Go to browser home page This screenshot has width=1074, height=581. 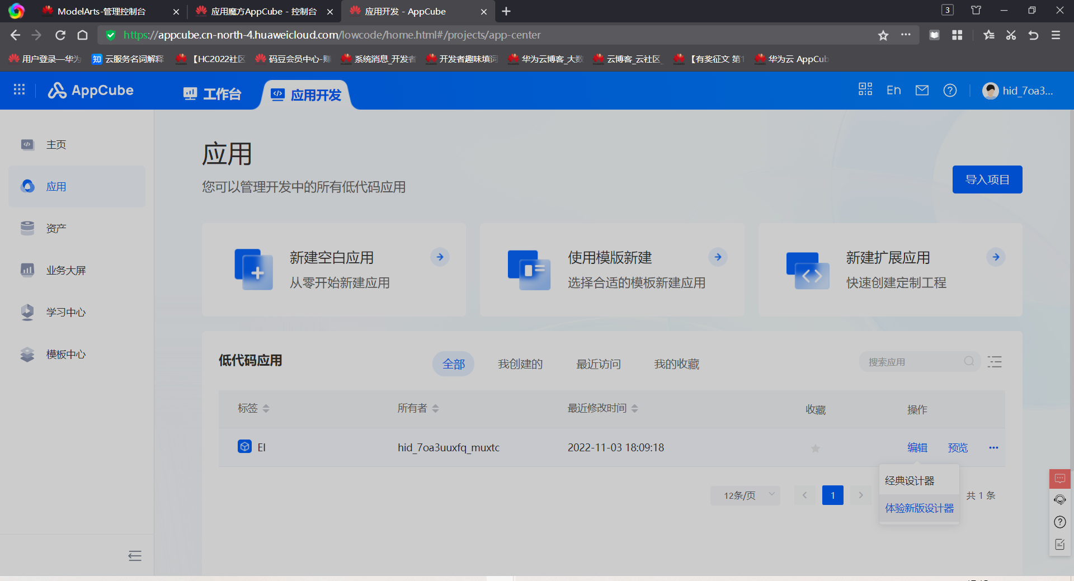click(82, 35)
